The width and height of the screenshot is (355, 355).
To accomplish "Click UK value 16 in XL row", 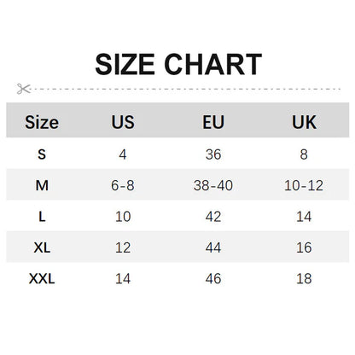I will tap(304, 247).
